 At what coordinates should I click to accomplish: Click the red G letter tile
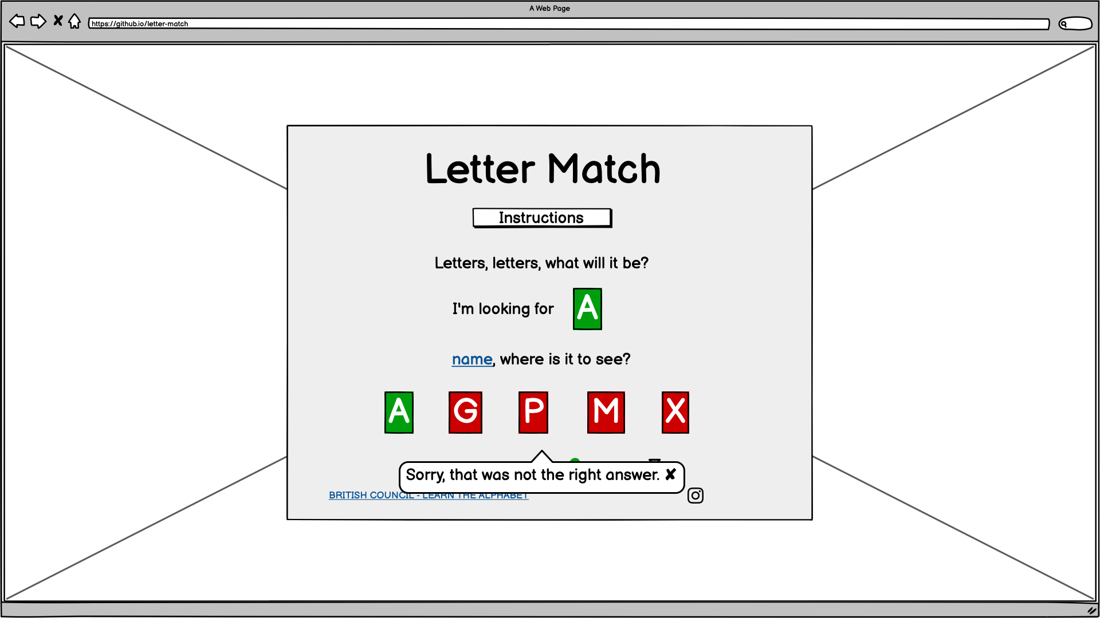[x=466, y=411]
